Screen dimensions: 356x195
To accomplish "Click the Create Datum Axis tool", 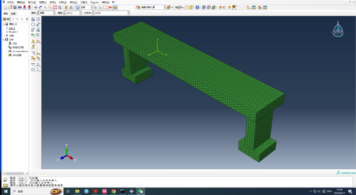I will [38, 64].
